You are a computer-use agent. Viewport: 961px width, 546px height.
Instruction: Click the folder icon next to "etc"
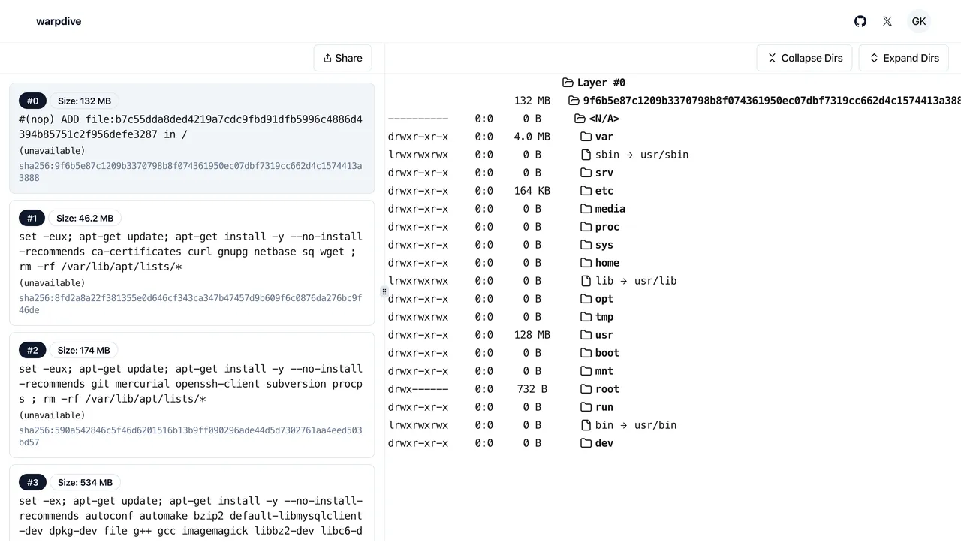(586, 191)
